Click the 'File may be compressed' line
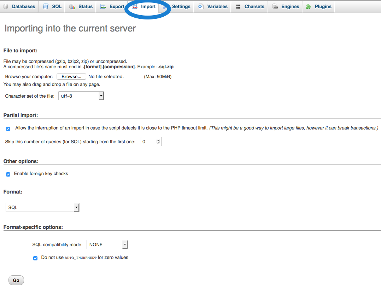The width and height of the screenshot is (381, 288). point(65,61)
